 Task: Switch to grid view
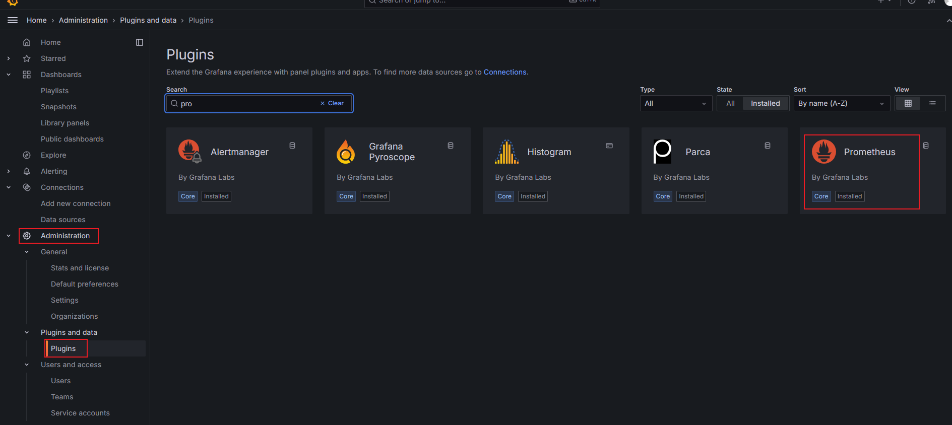[908, 103]
